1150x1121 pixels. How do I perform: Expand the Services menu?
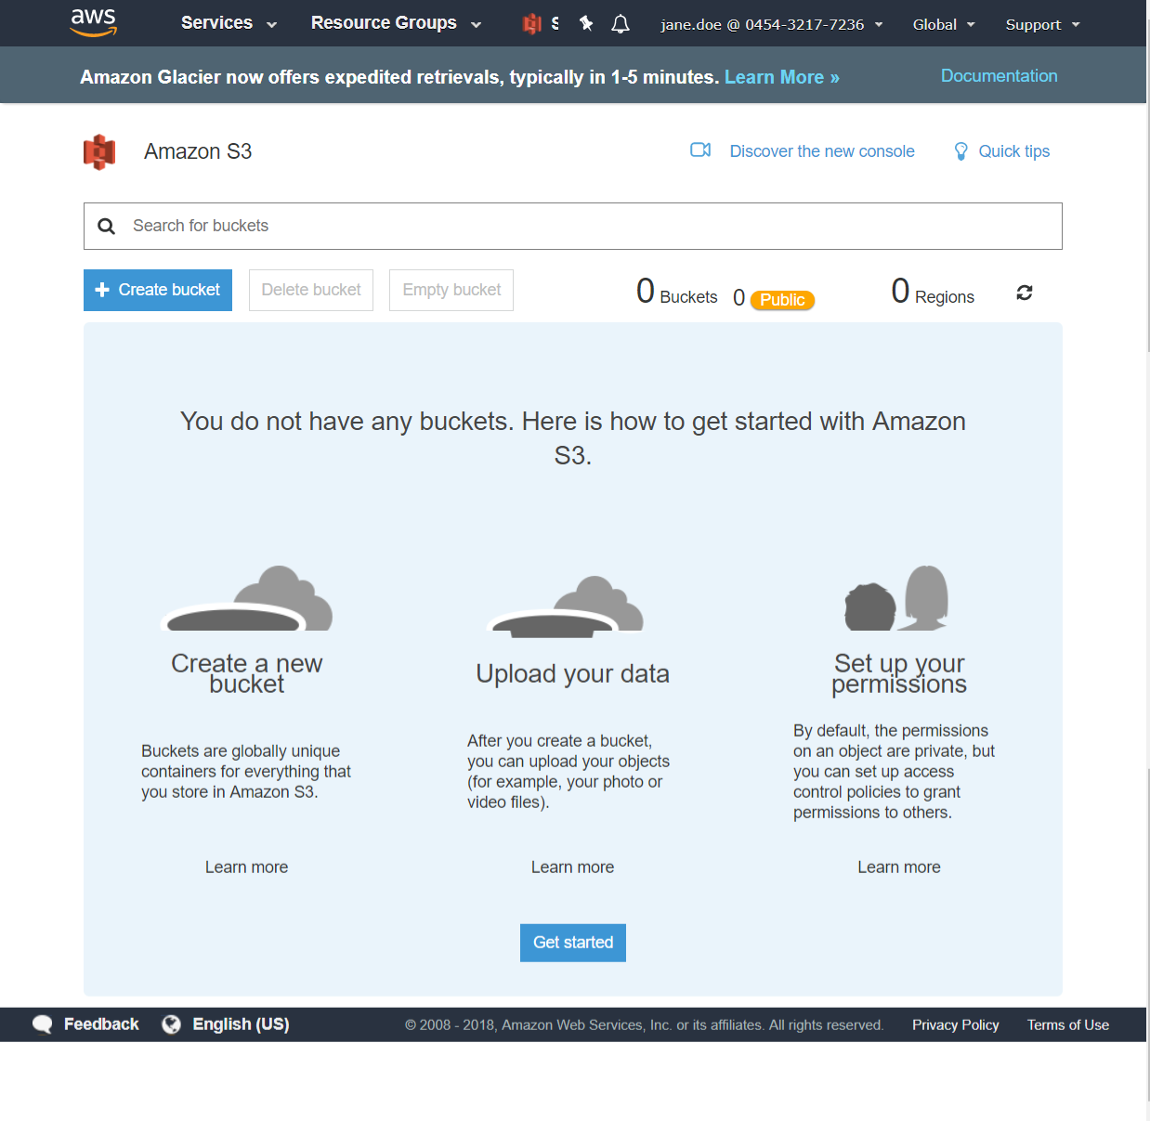[229, 23]
